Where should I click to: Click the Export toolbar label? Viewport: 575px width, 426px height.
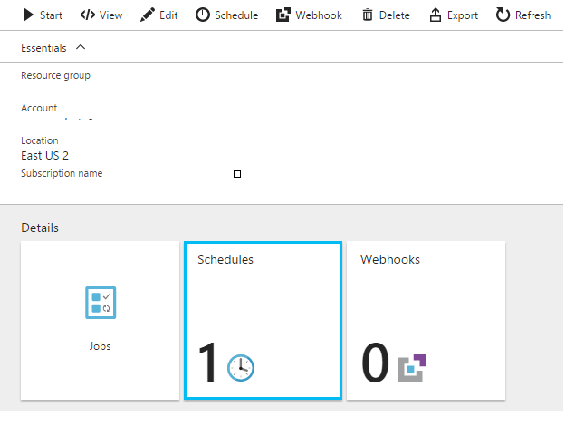click(463, 15)
